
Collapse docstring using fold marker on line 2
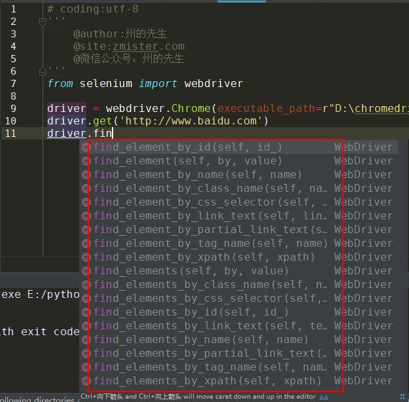(x=43, y=22)
